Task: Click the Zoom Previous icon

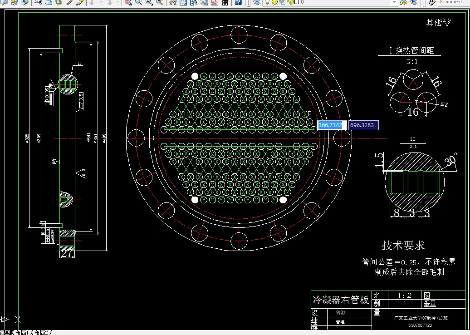Action: click(x=160, y=2)
